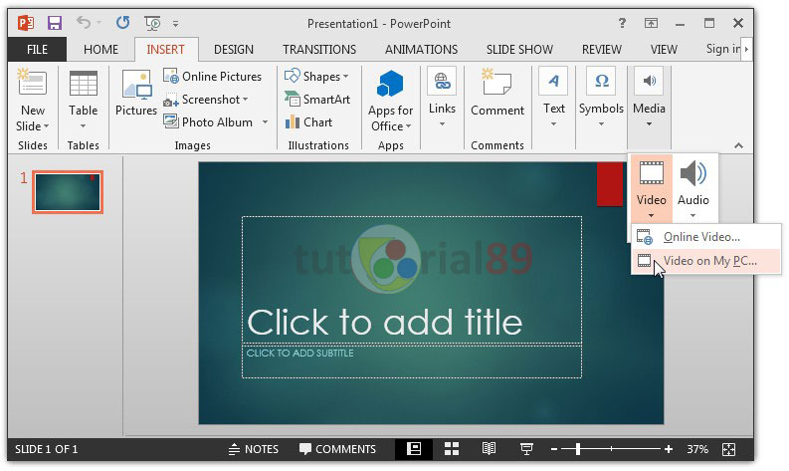Open the Symbols group dropdown
Screen dimensions: 789x471
pos(601,99)
